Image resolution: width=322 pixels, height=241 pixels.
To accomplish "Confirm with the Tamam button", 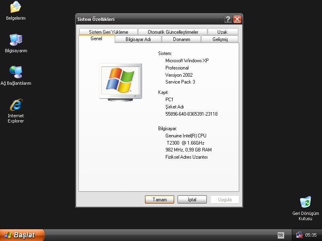I will (x=159, y=199).
